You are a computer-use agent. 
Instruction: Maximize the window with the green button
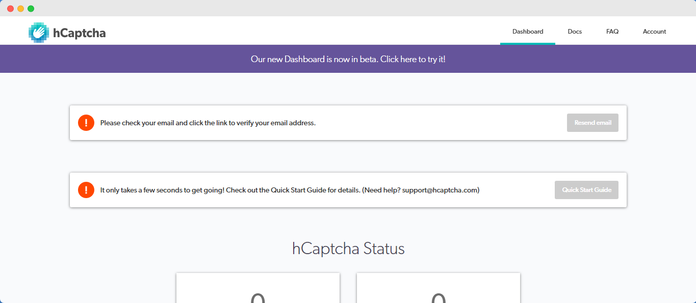[x=31, y=9]
